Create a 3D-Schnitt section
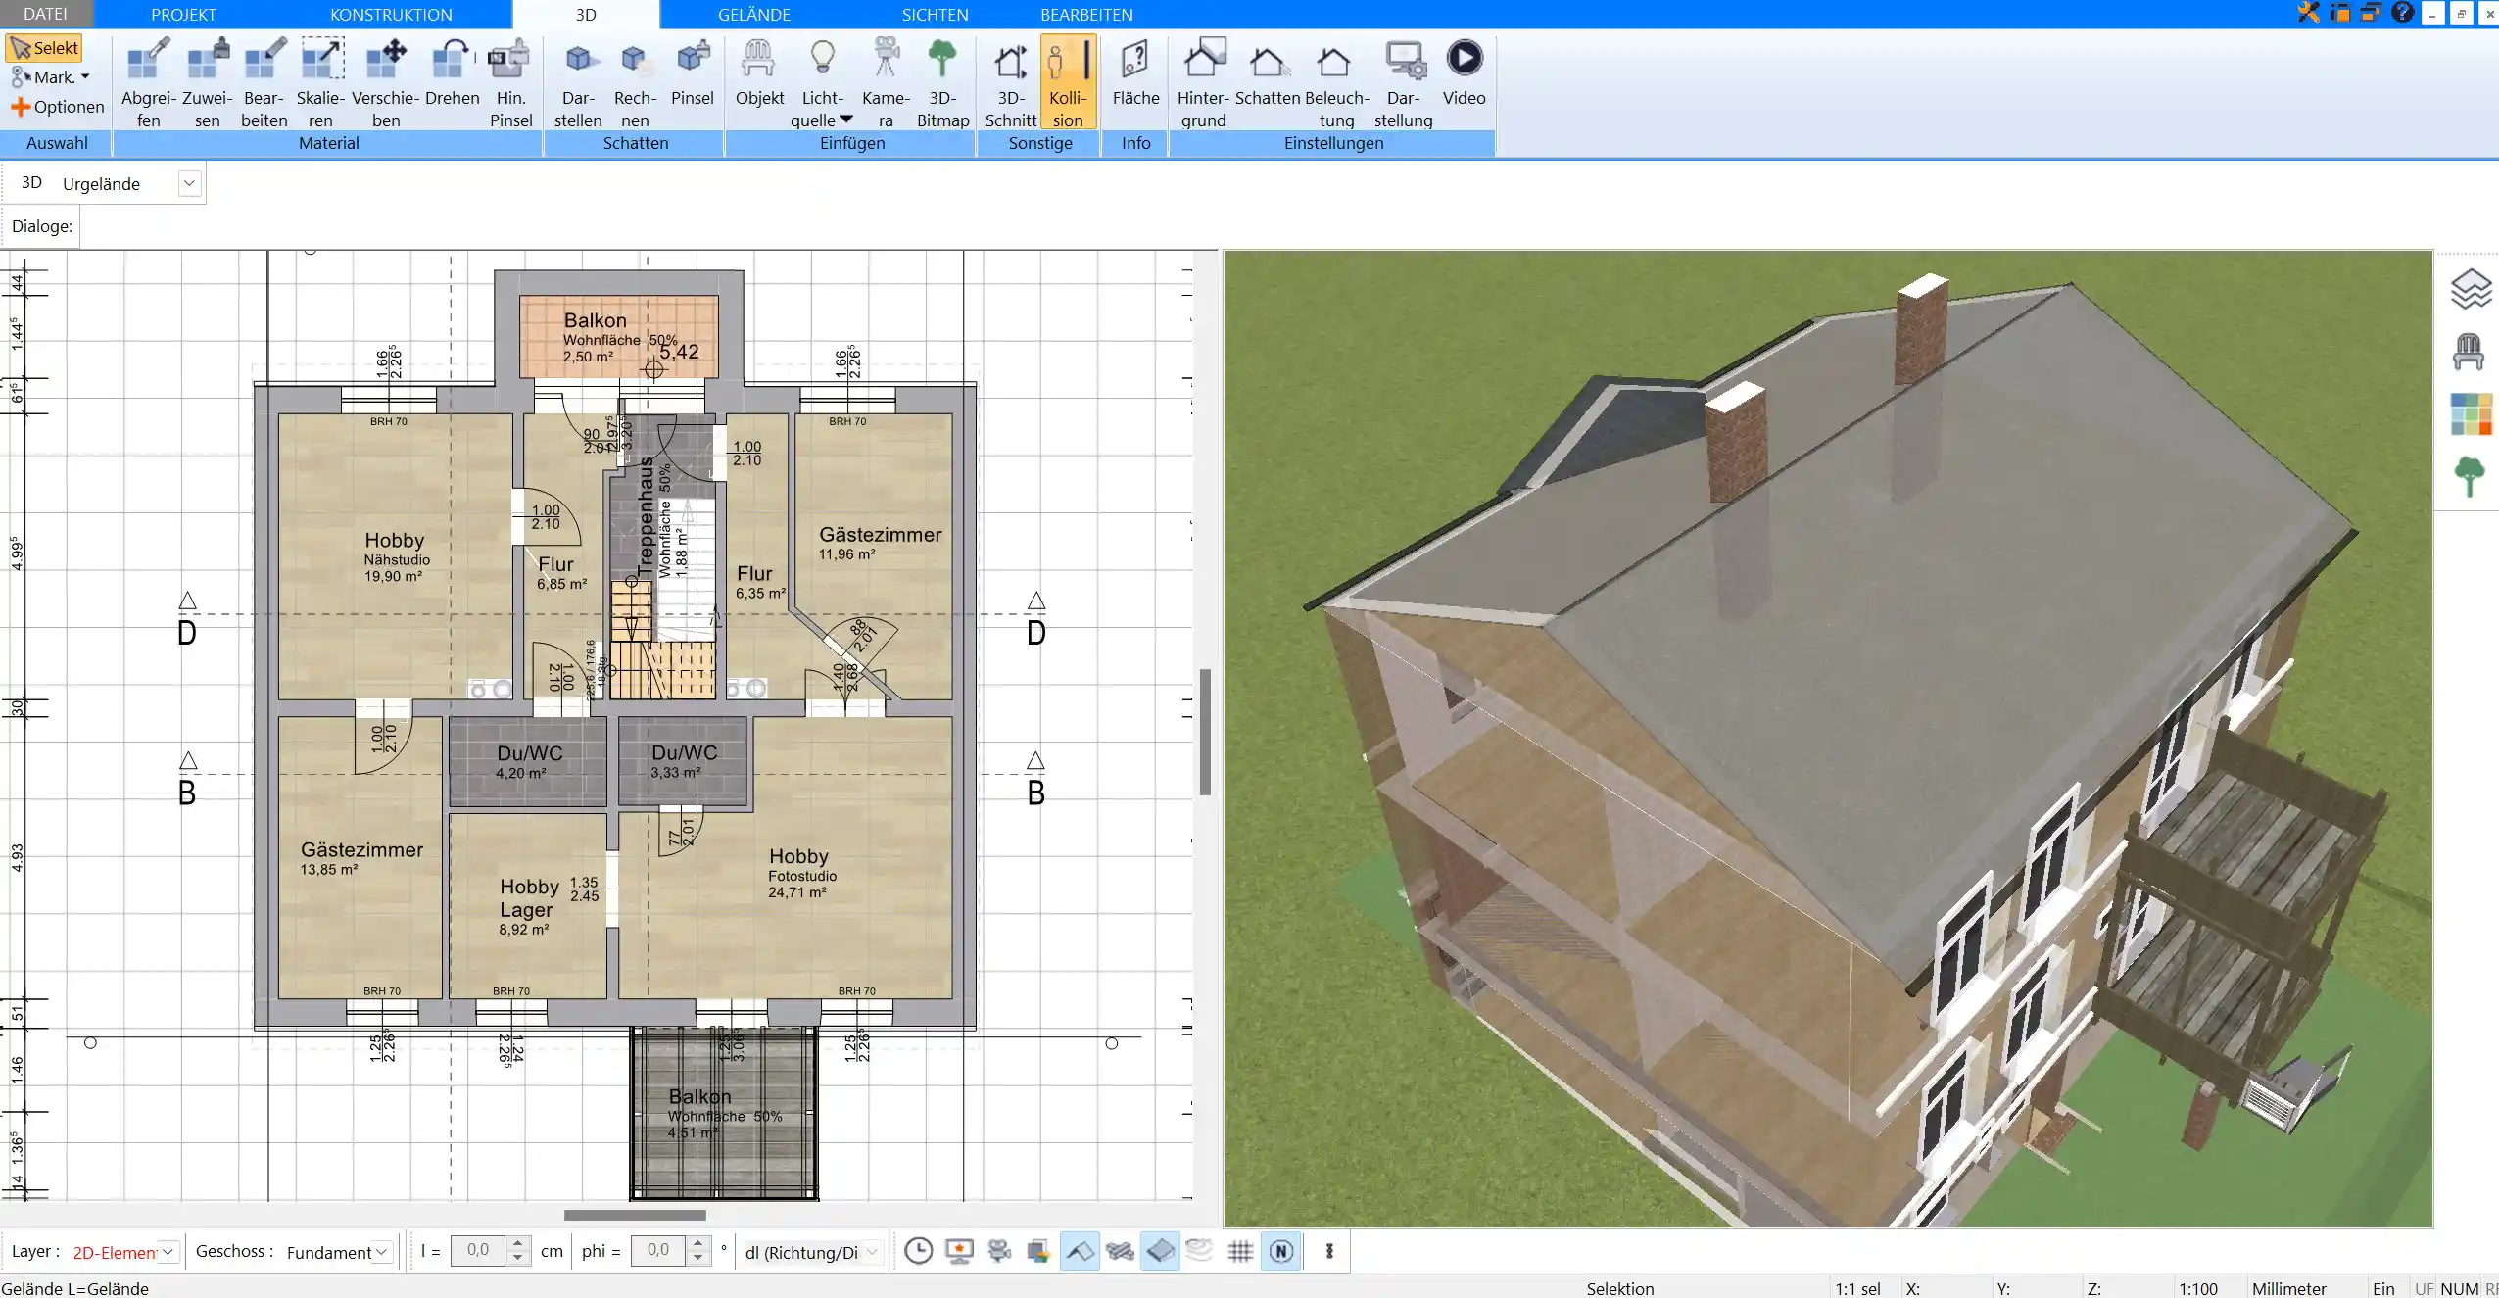The height and width of the screenshot is (1298, 2499). [x=1010, y=82]
